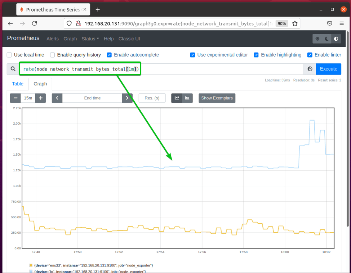Bookmark this page with star icon

pos(295,23)
